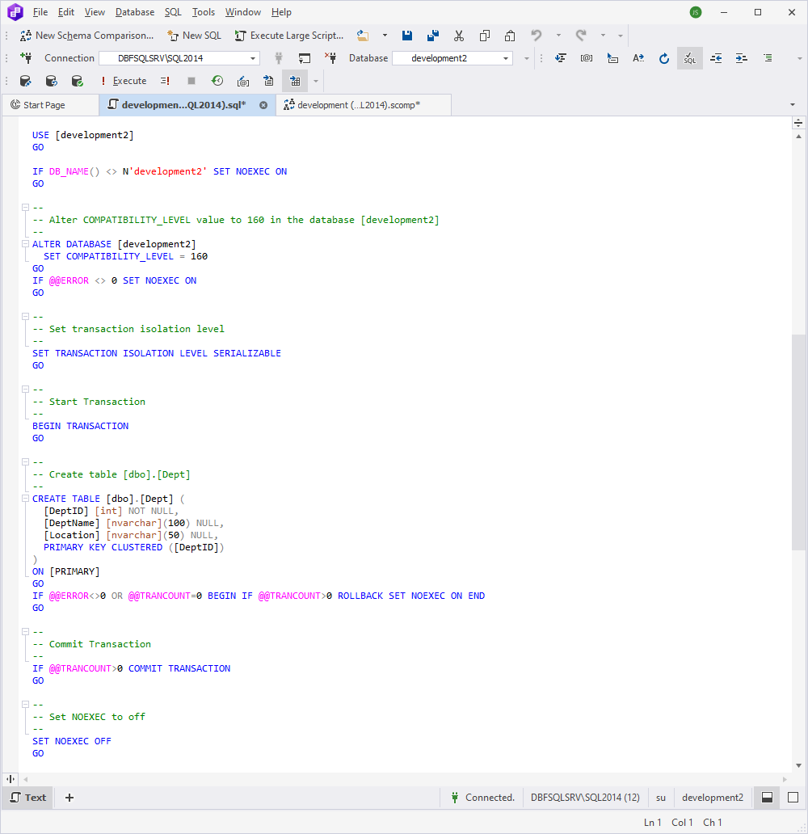Image resolution: width=808 pixels, height=834 pixels.
Task: Click the database icon with green checkmark
Action: point(77,81)
